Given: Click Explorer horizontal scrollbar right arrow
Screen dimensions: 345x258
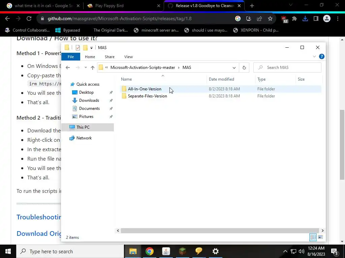Looking at the screenshot, I should point(322,230).
